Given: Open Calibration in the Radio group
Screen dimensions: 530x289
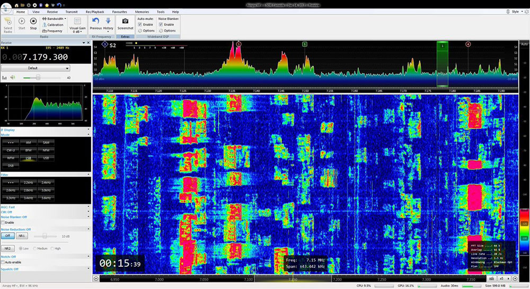Looking at the screenshot, I should tap(55, 25).
